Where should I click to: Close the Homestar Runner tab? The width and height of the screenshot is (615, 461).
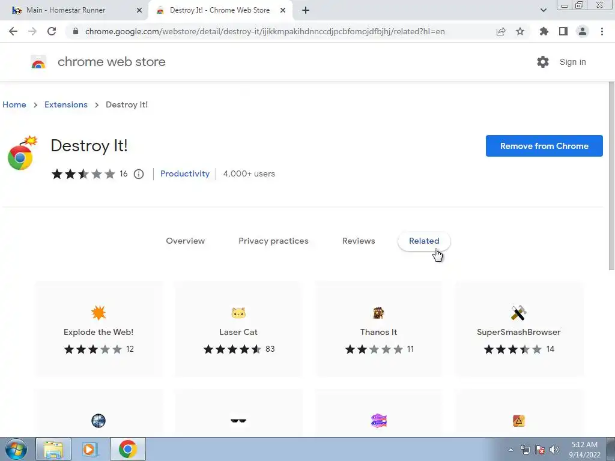[139, 11]
